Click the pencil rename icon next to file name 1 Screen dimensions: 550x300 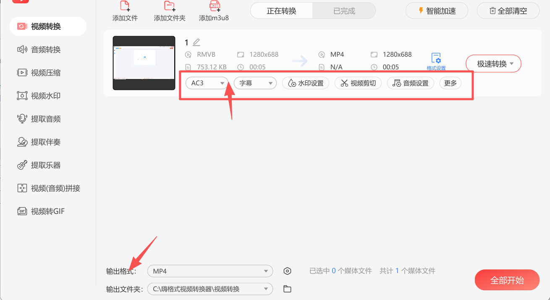(x=196, y=42)
